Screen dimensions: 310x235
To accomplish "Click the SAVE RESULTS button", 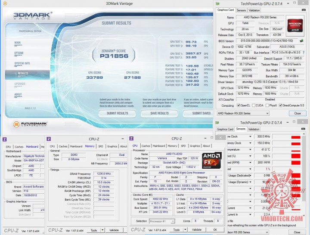I will (159, 113).
